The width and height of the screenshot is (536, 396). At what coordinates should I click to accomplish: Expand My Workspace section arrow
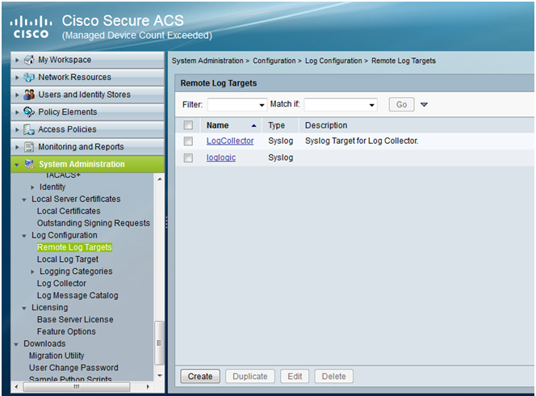pyautogui.click(x=17, y=60)
